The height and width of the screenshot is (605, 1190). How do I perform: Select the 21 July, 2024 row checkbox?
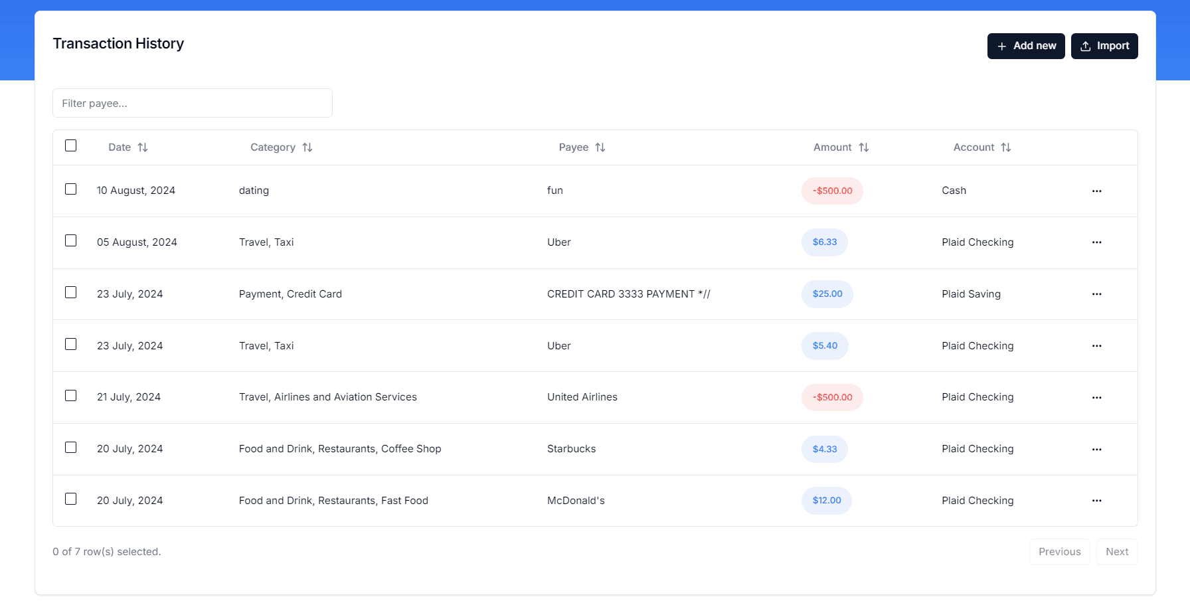pos(71,396)
